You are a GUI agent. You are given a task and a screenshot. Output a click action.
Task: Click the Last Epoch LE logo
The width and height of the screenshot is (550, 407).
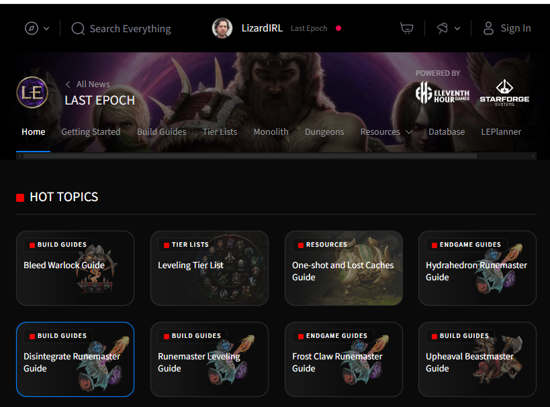pos(32,93)
